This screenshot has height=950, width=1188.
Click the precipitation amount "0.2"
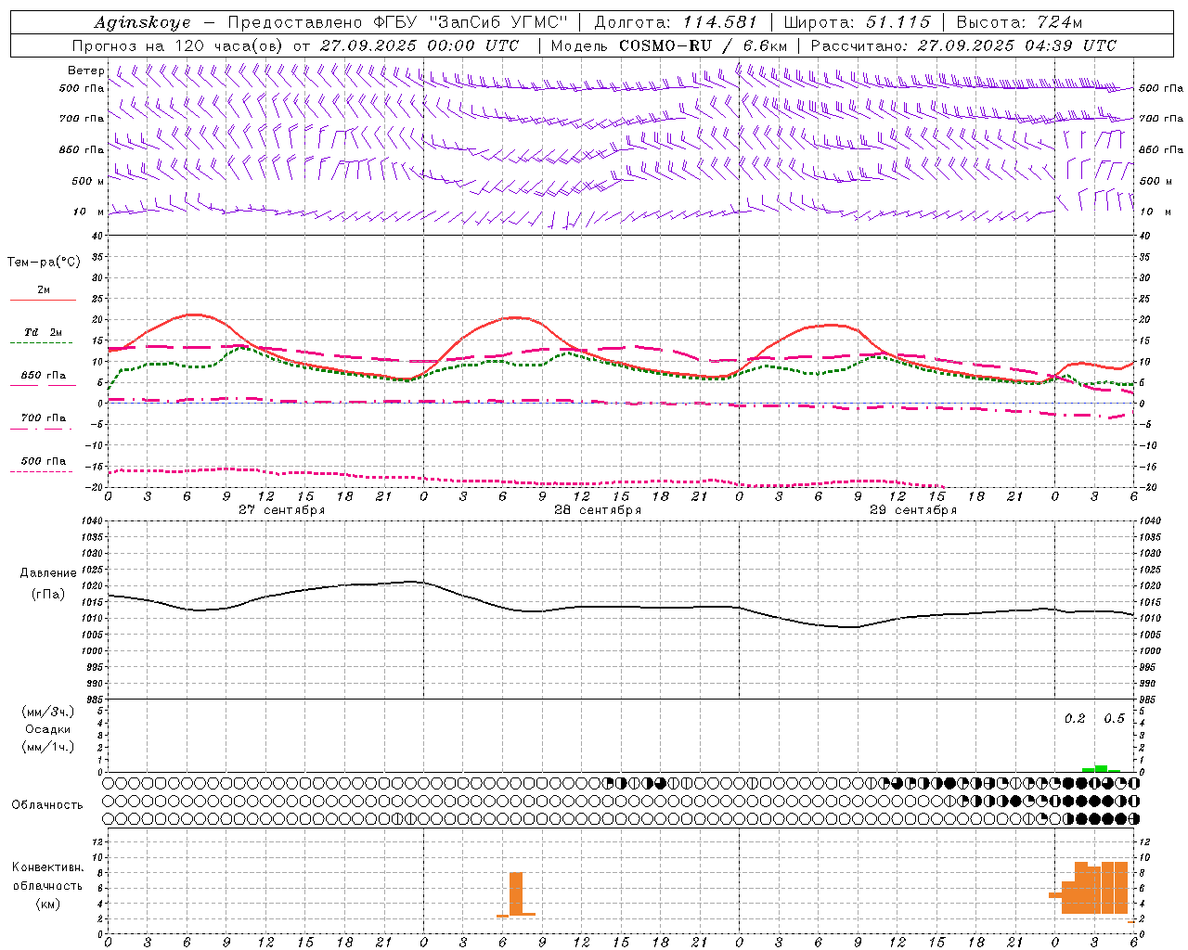click(x=1075, y=719)
